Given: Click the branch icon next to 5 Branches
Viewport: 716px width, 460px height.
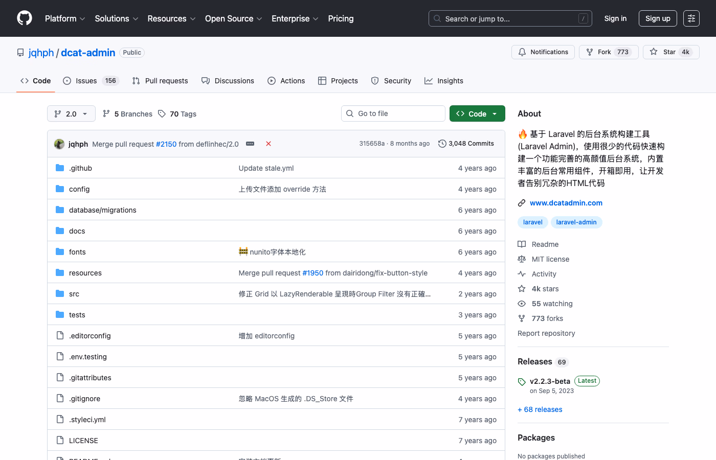Looking at the screenshot, I should point(107,113).
